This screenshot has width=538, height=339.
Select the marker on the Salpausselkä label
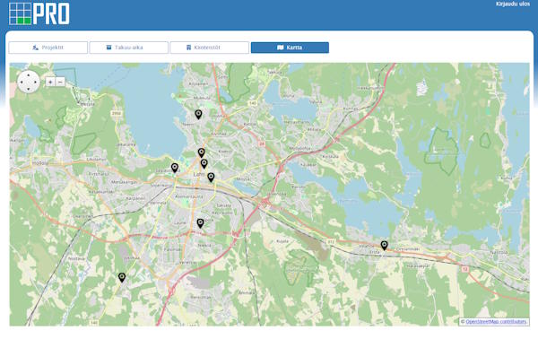pyautogui.click(x=175, y=168)
